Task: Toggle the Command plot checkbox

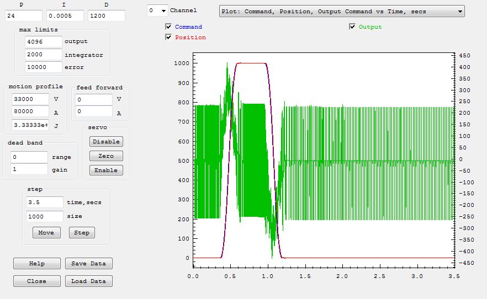Action: (x=168, y=27)
